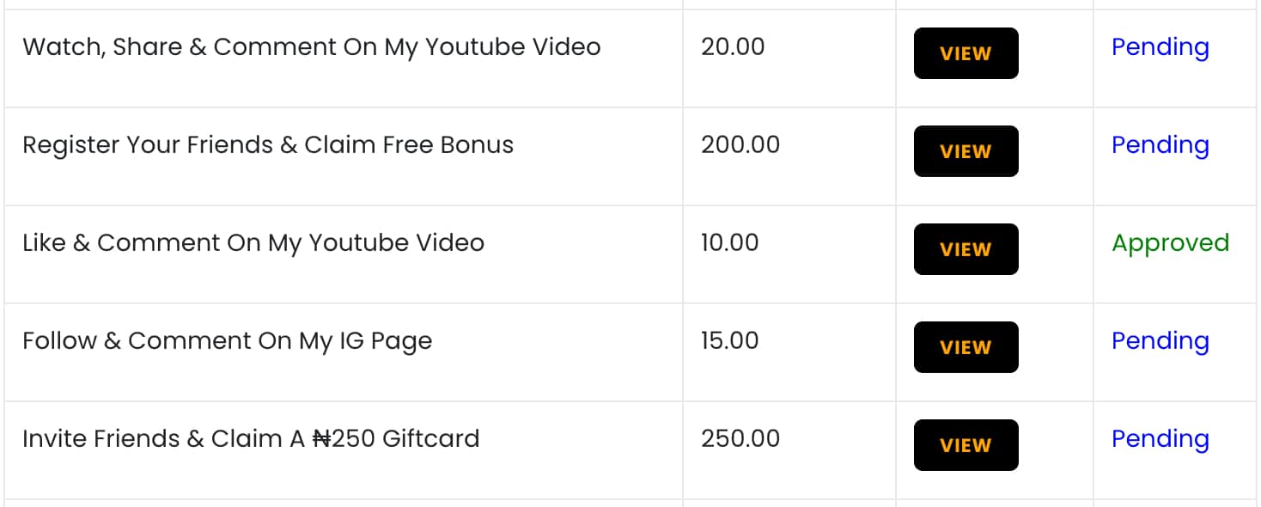
Task: Click Pending status of Watch, Share & Comment
Action: [x=1160, y=47]
